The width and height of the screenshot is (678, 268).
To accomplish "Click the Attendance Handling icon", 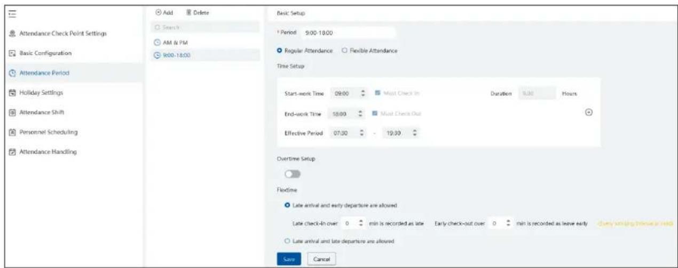I will point(13,152).
